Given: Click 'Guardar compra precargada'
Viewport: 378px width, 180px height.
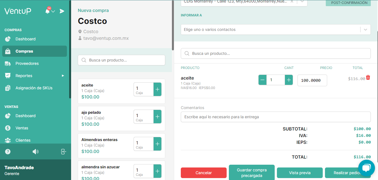Looking at the screenshot, I should coord(252,172).
